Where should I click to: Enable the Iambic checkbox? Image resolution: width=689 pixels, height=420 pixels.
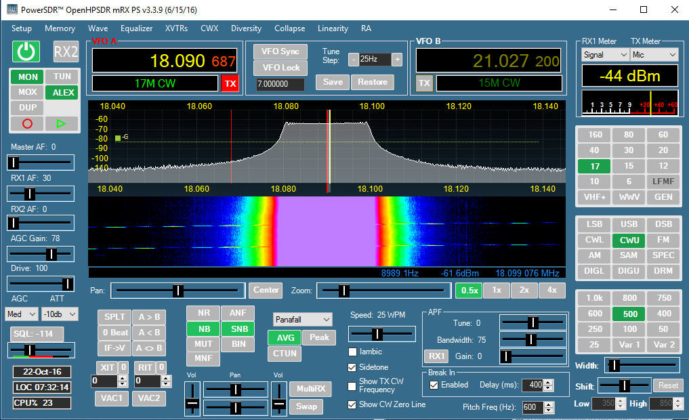tap(352, 352)
